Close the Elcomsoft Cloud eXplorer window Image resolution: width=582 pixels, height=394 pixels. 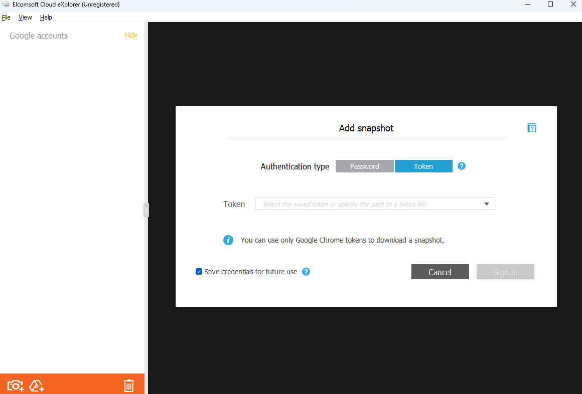click(573, 5)
